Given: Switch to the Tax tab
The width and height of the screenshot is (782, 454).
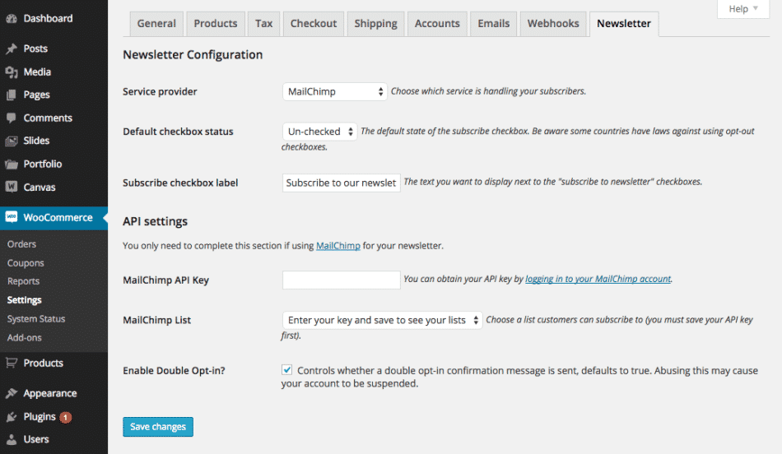Looking at the screenshot, I should coord(264,24).
